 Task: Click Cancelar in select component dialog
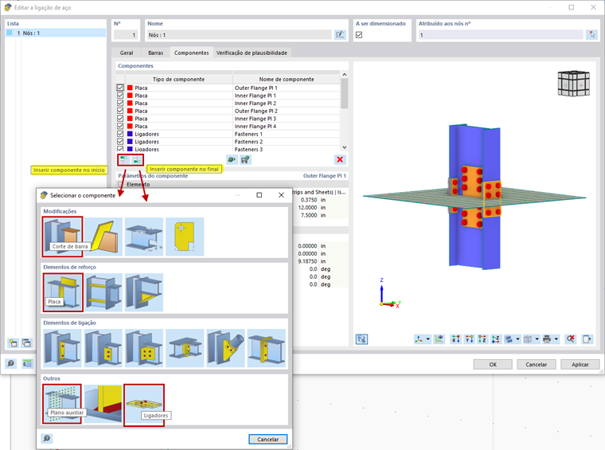tap(267, 439)
